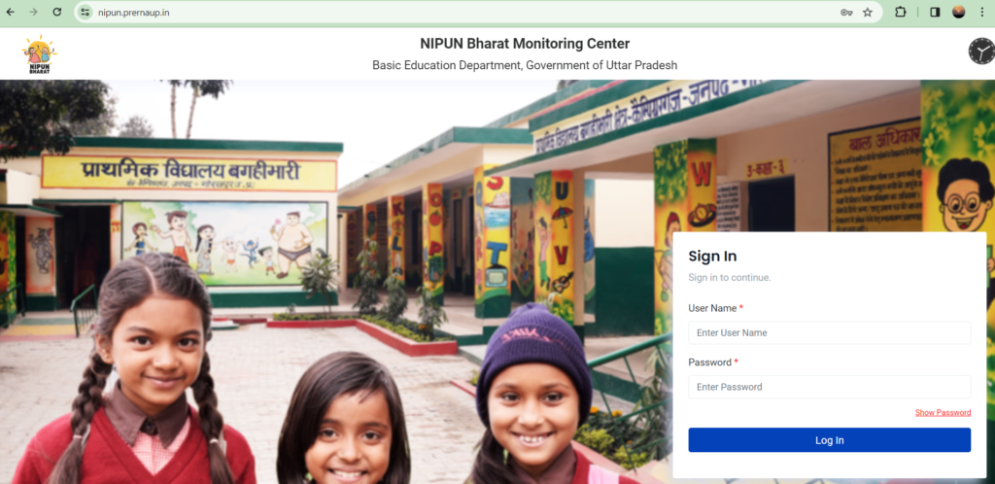Image resolution: width=995 pixels, height=484 pixels.
Task: Go back to the previous page
Action: click(x=10, y=12)
